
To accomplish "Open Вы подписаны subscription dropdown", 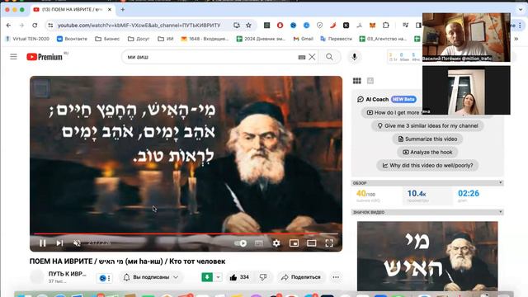I will tap(151, 277).
